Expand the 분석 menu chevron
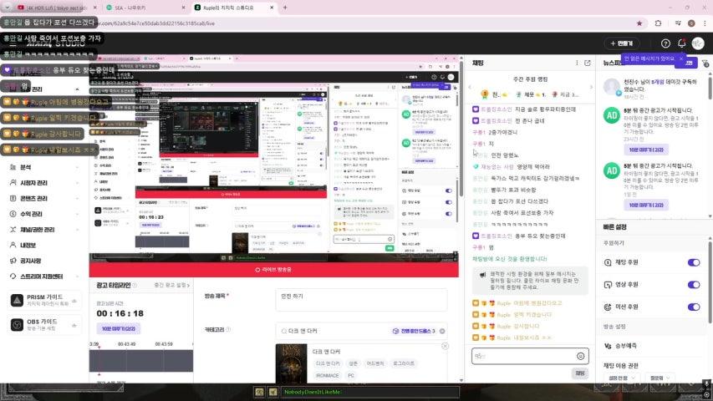 click(x=77, y=167)
